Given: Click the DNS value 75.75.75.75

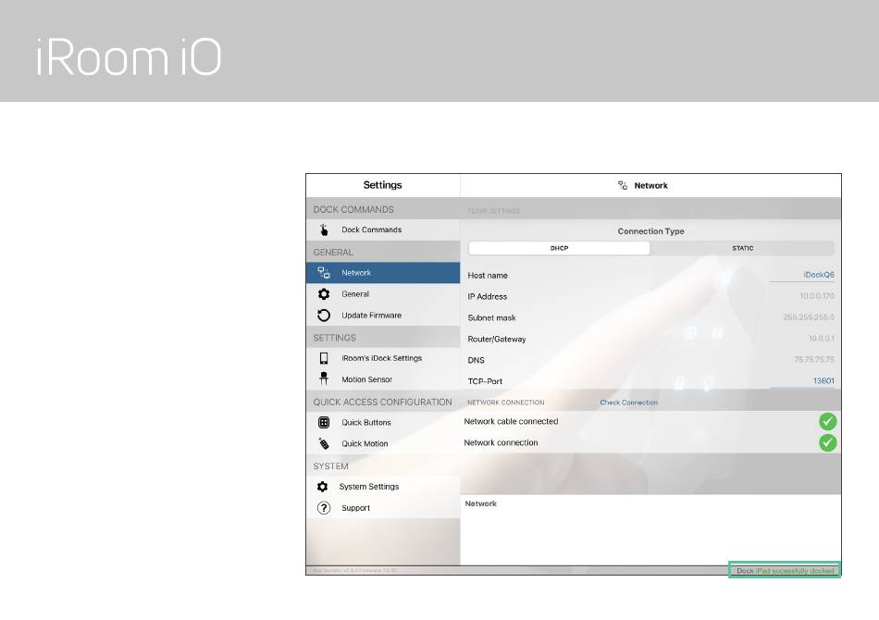Looking at the screenshot, I should click(814, 359).
